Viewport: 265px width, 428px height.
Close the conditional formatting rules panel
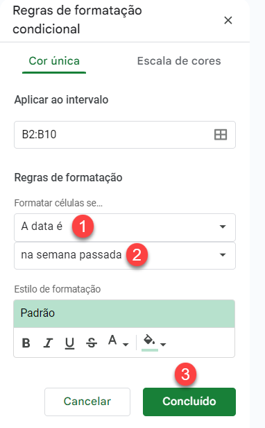click(228, 20)
